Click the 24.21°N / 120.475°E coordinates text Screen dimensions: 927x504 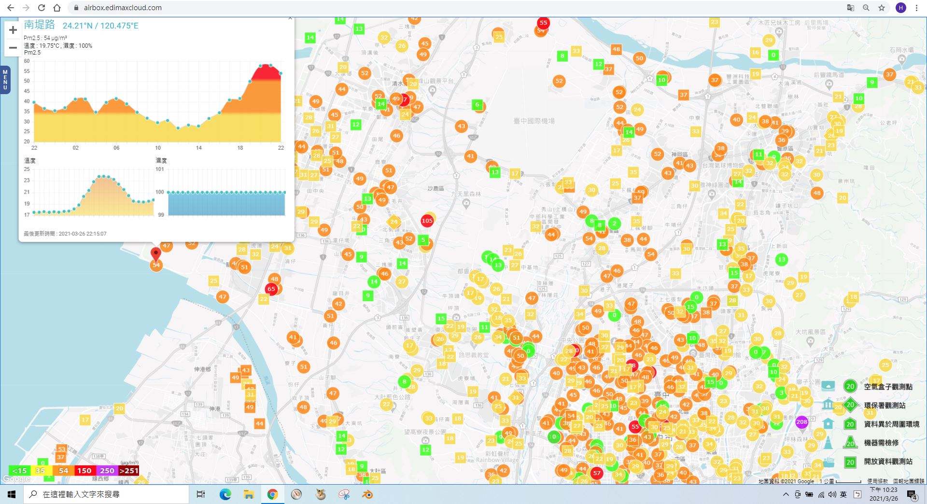(100, 26)
